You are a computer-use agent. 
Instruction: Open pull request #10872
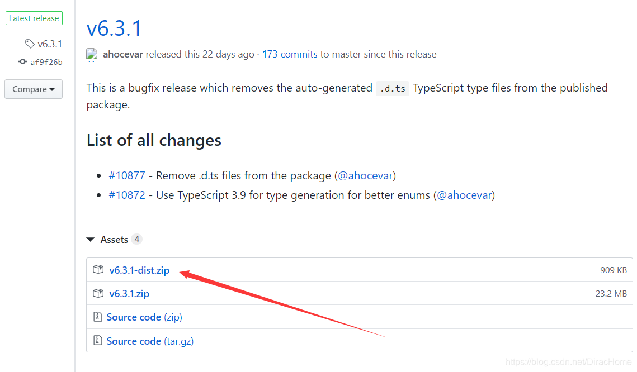click(x=127, y=195)
